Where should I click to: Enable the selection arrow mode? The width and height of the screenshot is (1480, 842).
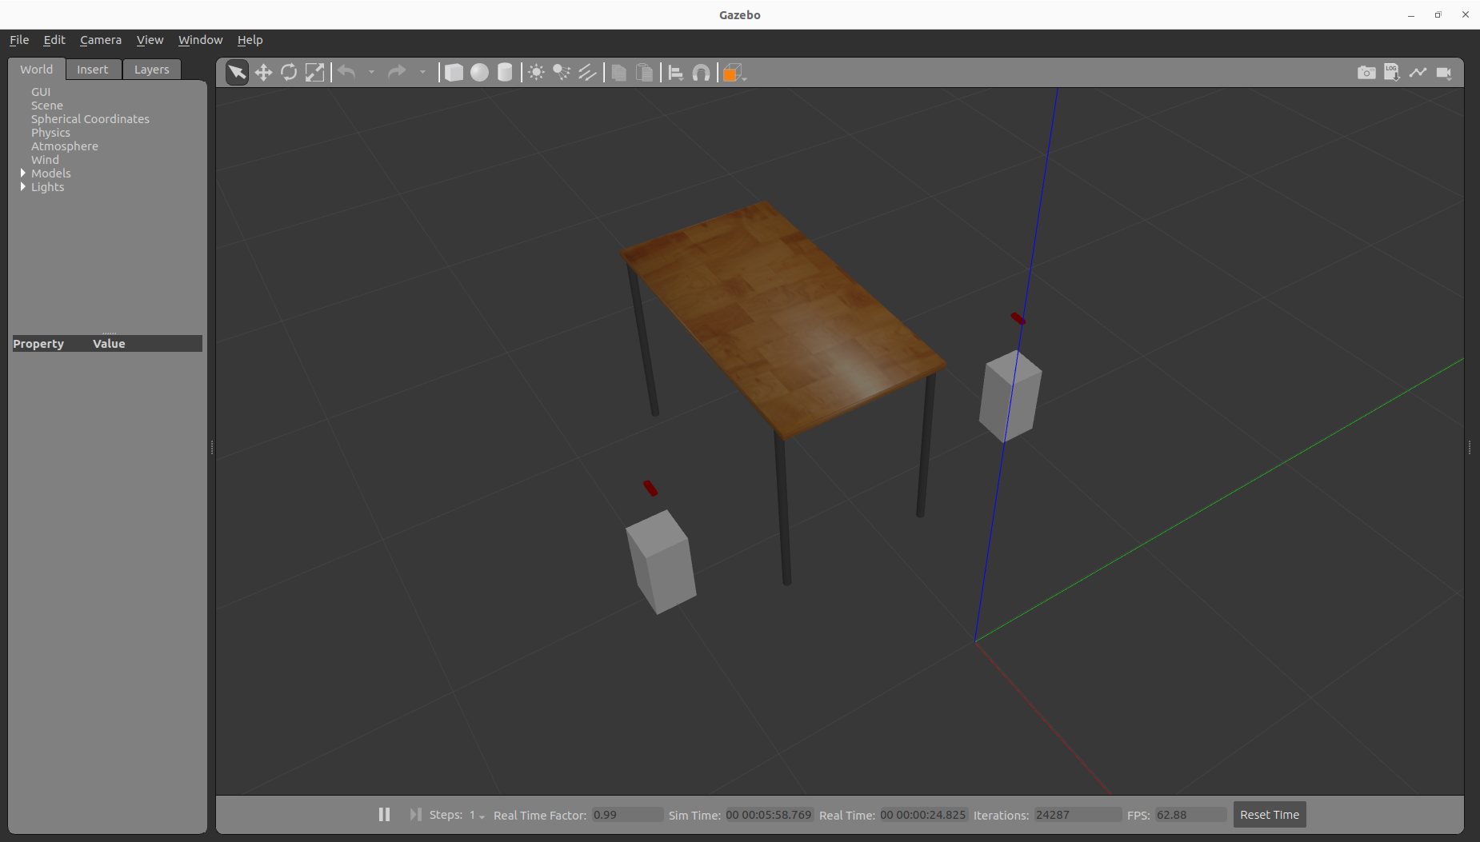pyautogui.click(x=237, y=73)
